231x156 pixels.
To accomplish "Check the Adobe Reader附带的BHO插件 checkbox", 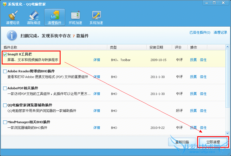I will [5, 71].
